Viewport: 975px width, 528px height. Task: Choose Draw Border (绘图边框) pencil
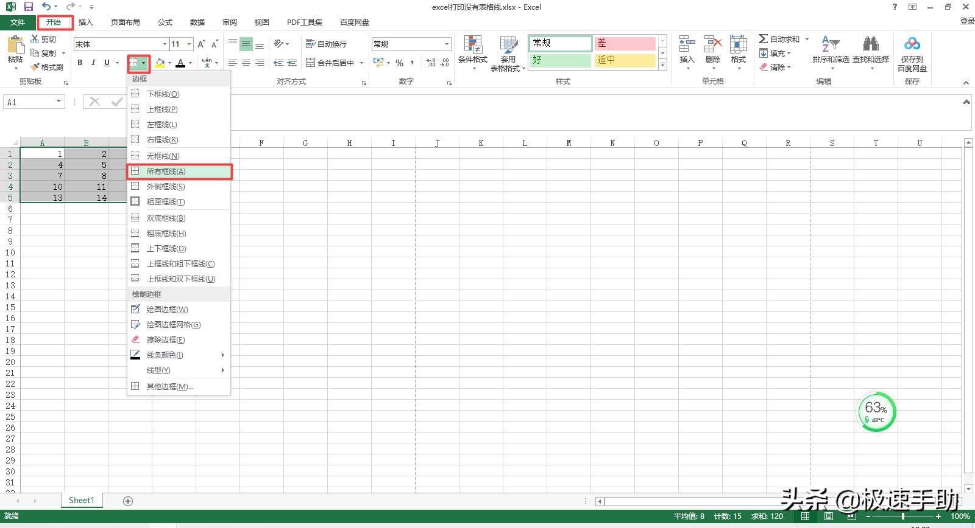pyautogui.click(x=179, y=309)
